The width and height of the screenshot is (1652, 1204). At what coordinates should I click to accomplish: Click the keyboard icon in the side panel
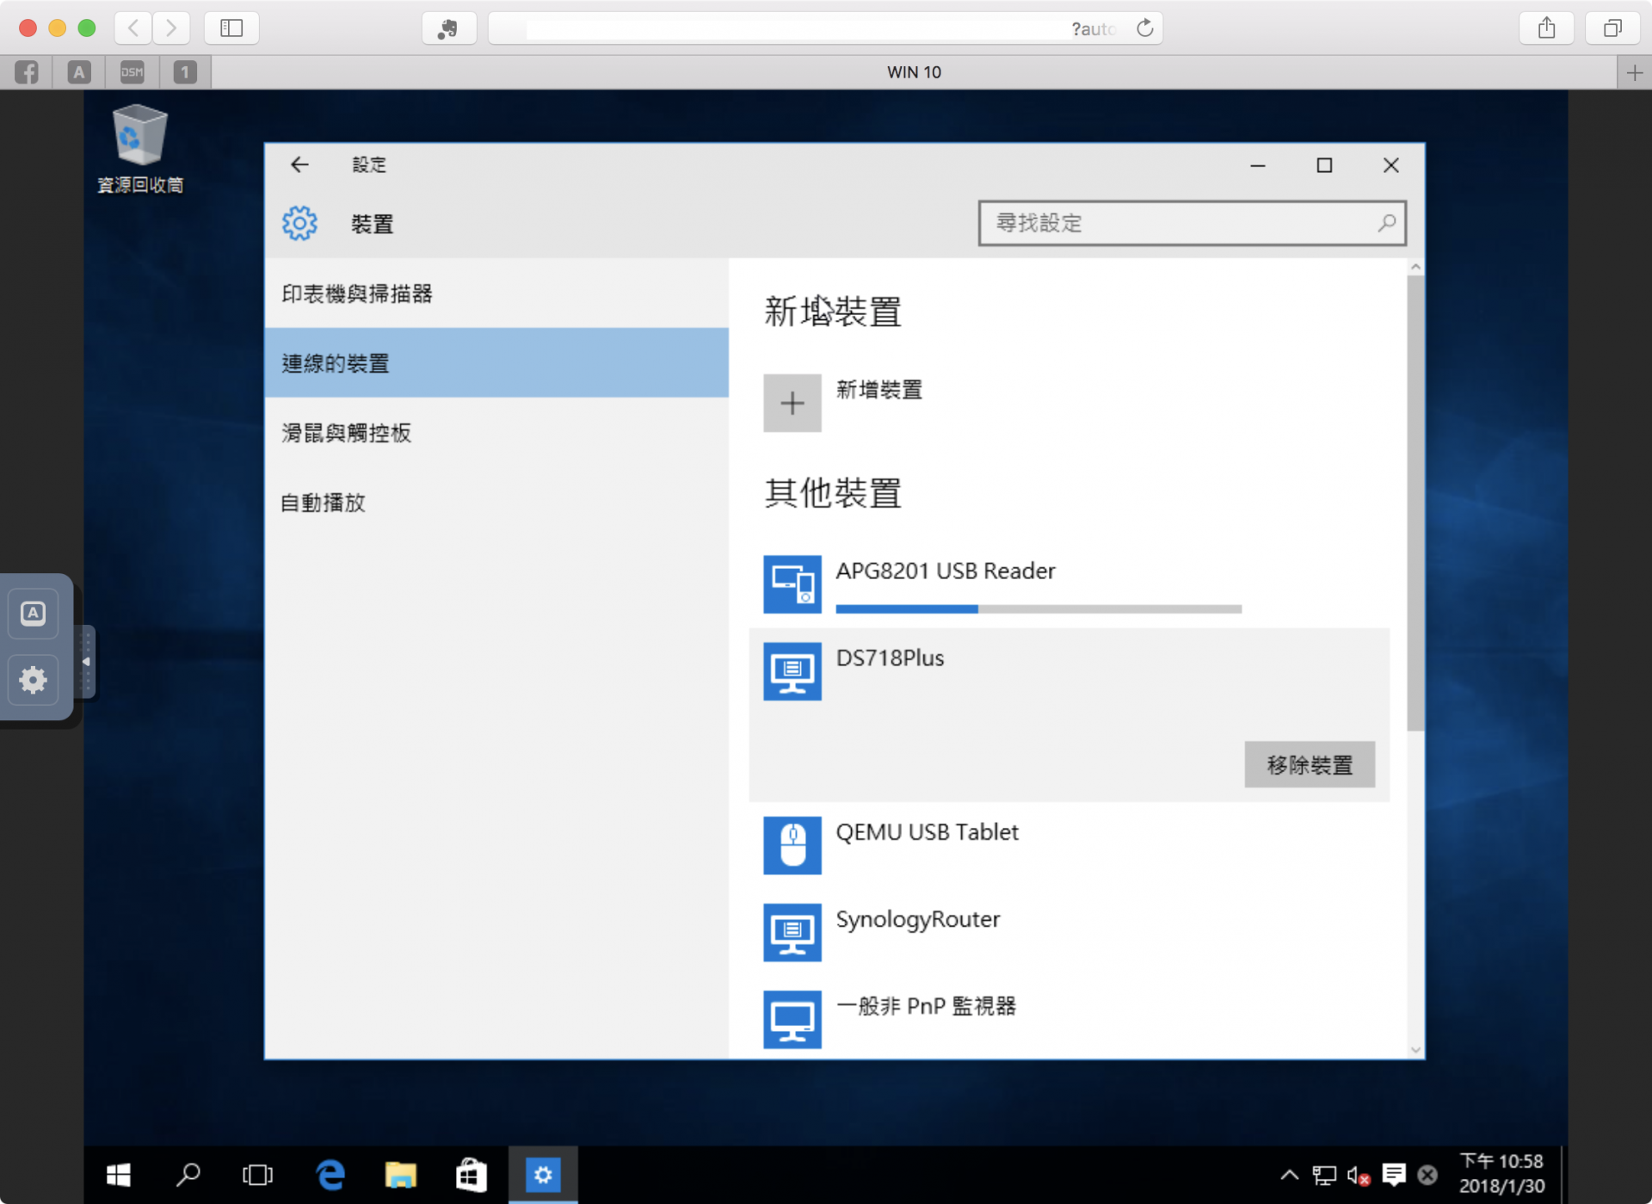(34, 613)
